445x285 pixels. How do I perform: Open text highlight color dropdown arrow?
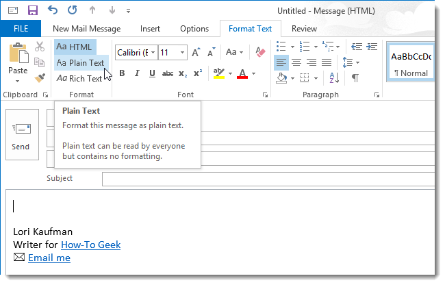[230, 74]
